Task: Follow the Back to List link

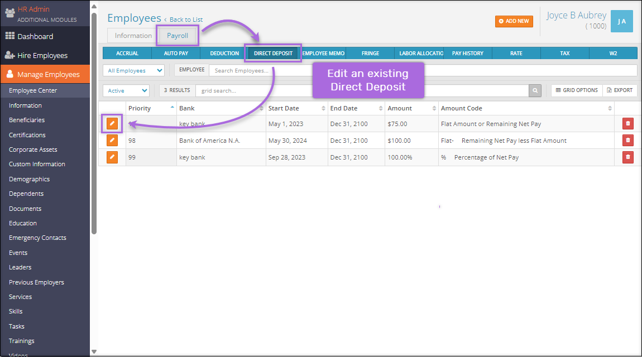Action: (186, 20)
